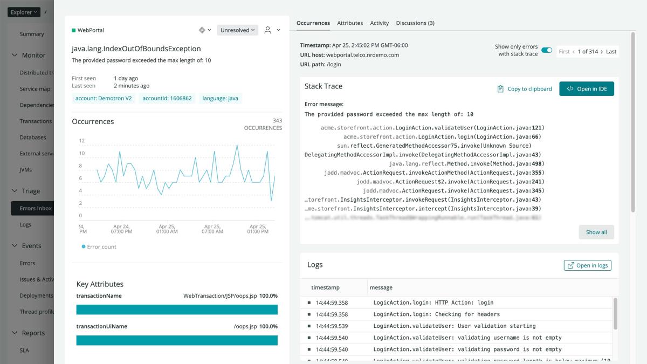Copy the stack trace to clipboard
647x364 pixels.
click(524, 88)
